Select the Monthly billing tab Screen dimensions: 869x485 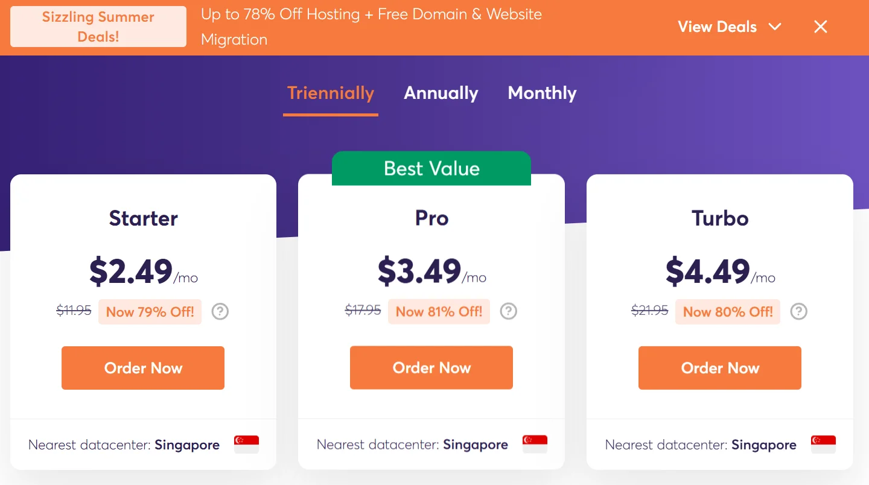coord(542,93)
